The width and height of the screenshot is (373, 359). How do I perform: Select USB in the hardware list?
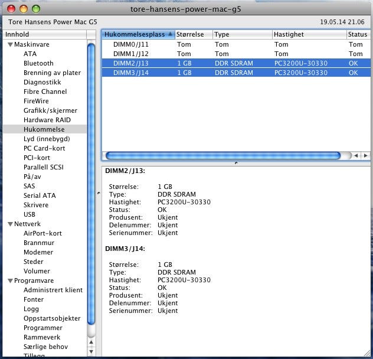click(30, 214)
